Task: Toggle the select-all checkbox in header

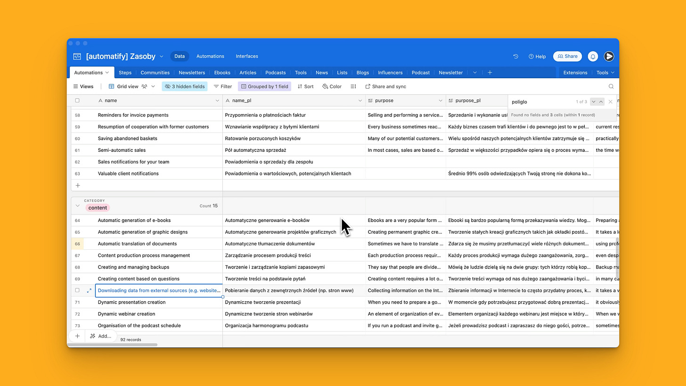Action: (77, 100)
